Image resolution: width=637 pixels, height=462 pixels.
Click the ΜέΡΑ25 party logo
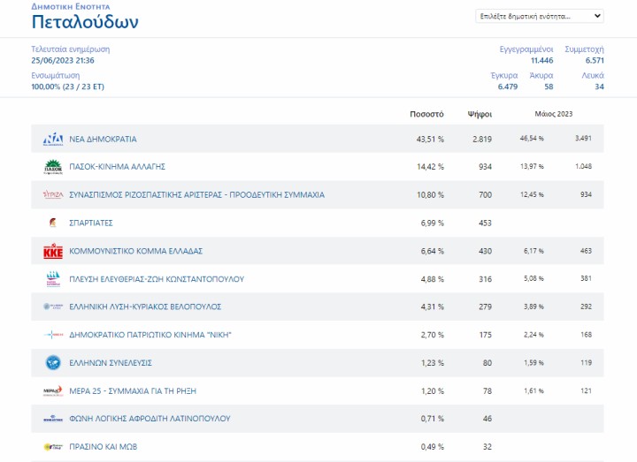click(53, 390)
